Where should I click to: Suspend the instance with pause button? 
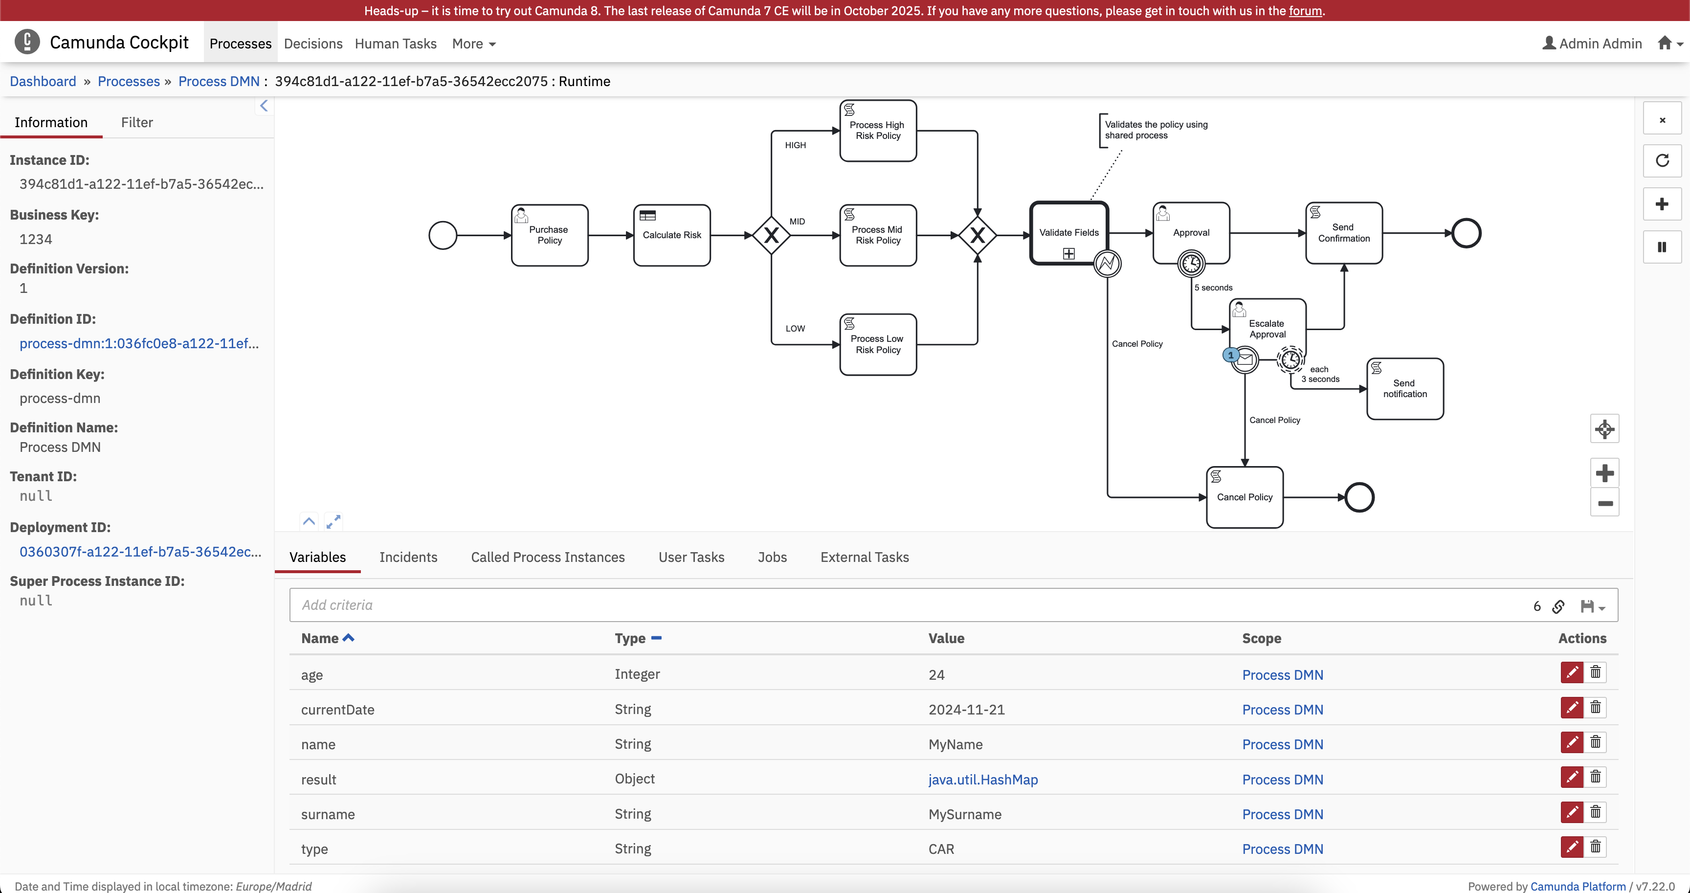[x=1662, y=246]
